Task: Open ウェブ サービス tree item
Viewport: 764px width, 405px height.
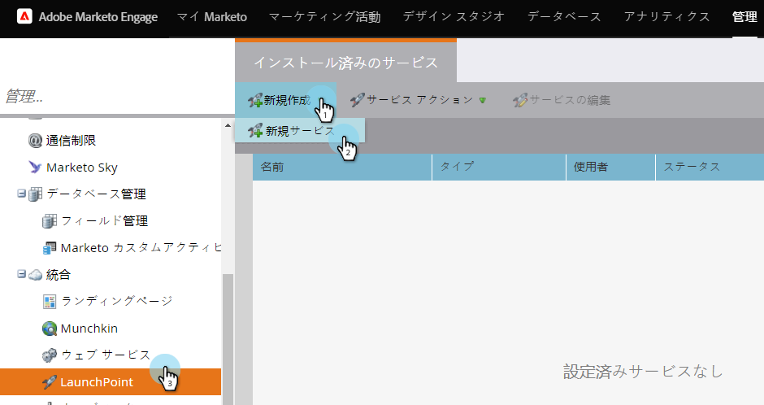Action: click(x=106, y=355)
